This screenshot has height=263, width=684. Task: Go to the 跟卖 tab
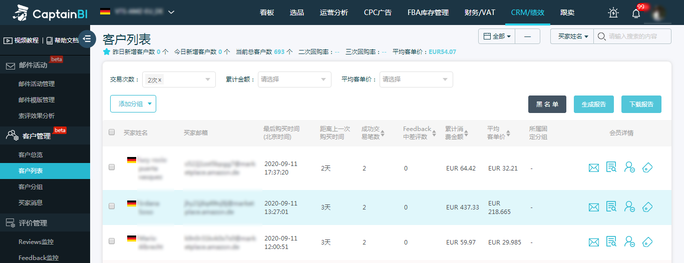[567, 12]
